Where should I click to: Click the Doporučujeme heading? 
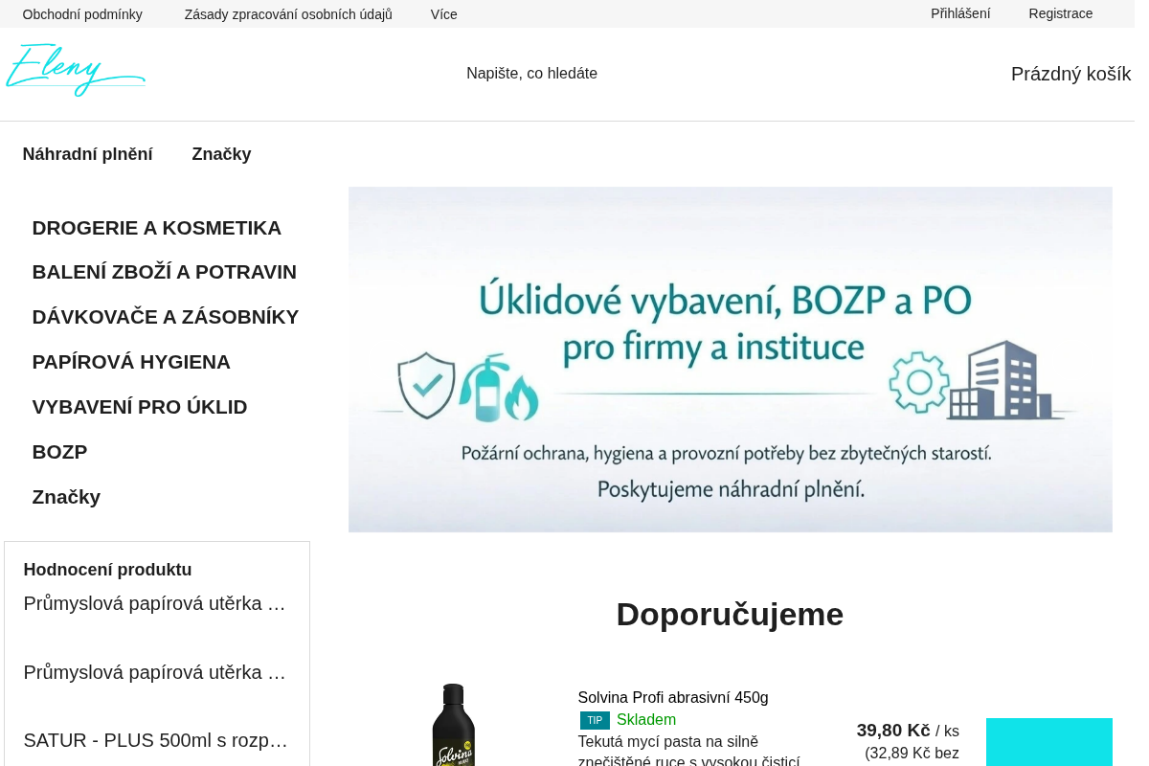(x=730, y=614)
